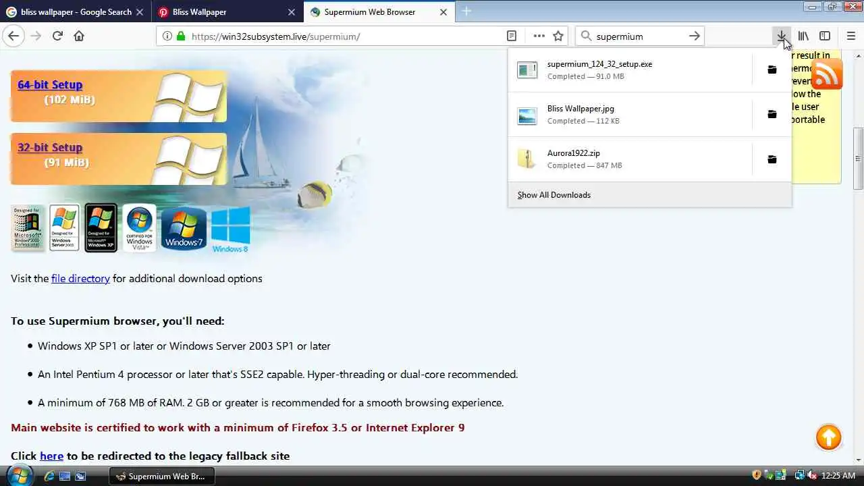Click the orange RSS feed icon
Screen dimensions: 864x486
coord(827,74)
